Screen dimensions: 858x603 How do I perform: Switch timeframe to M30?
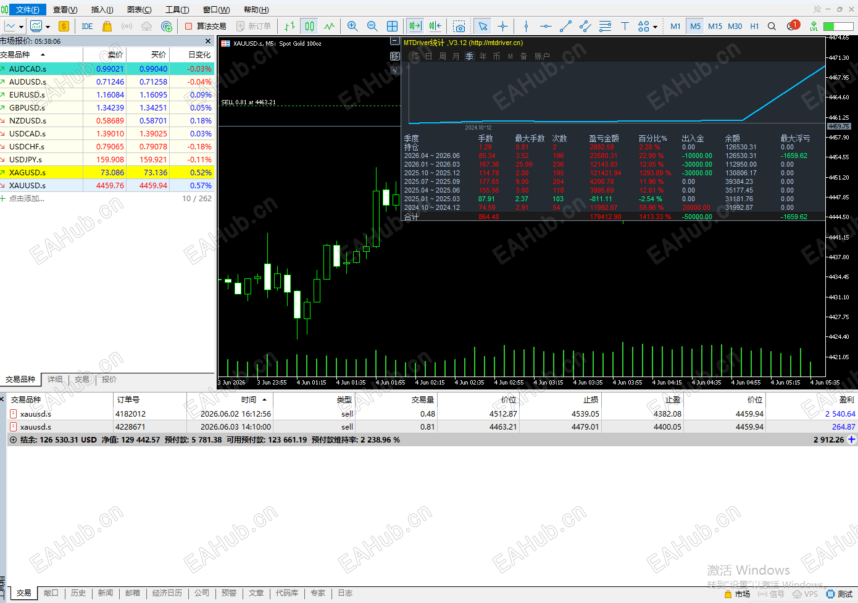coord(735,26)
